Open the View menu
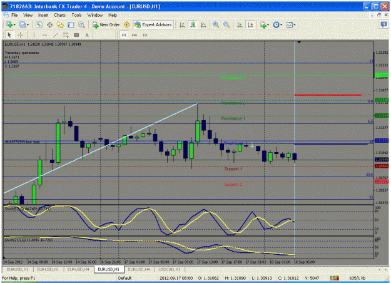Image resolution: width=391 pixels, height=283 pixels. click(28, 15)
